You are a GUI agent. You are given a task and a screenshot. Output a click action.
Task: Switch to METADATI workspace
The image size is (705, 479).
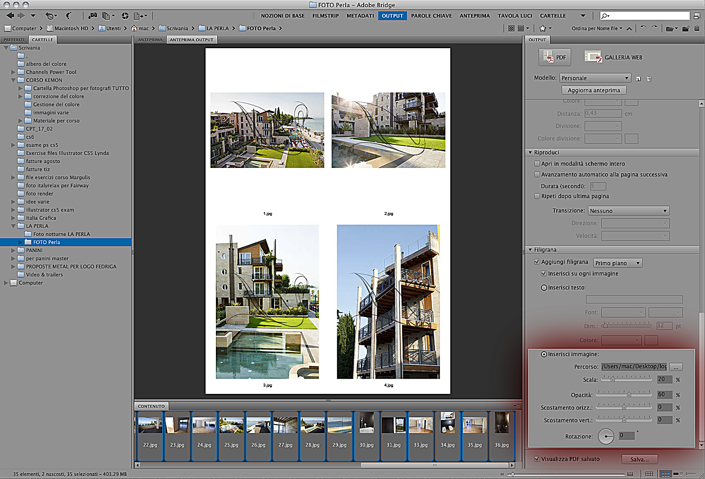(360, 16)
